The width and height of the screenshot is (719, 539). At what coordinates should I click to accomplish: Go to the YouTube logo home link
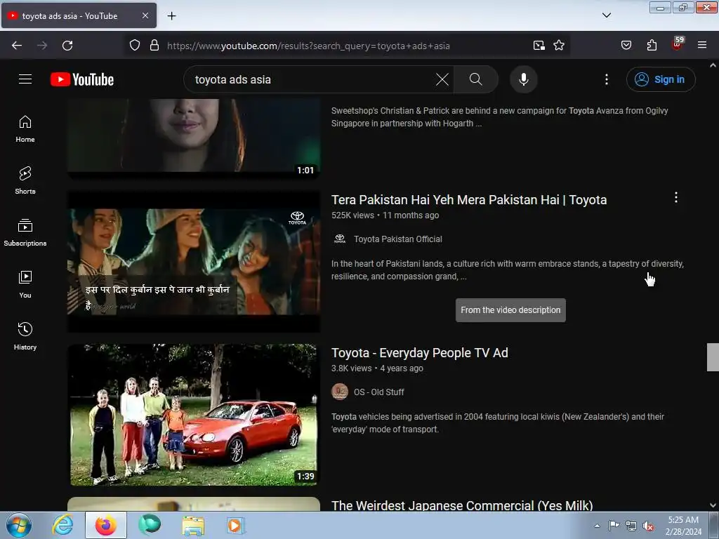pyautogui.click(x=82, y=79)
